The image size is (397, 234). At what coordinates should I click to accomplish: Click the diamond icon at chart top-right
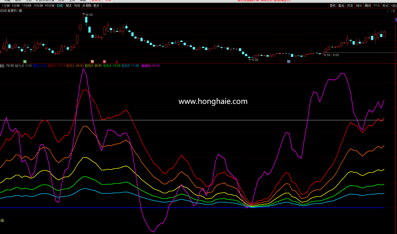coord(388,11)
